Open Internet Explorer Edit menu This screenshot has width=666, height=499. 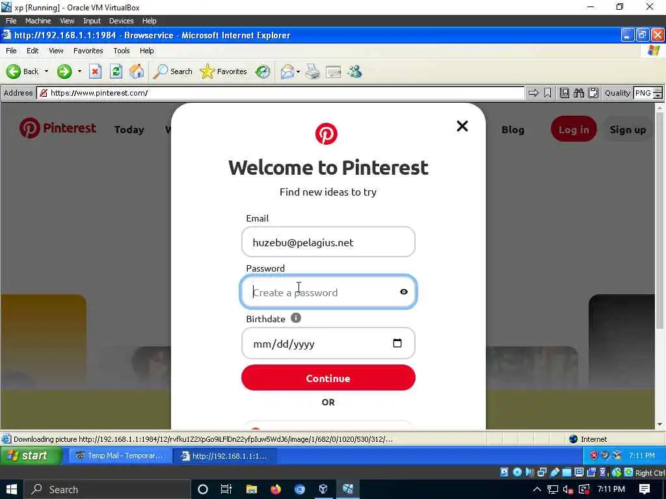33,51
